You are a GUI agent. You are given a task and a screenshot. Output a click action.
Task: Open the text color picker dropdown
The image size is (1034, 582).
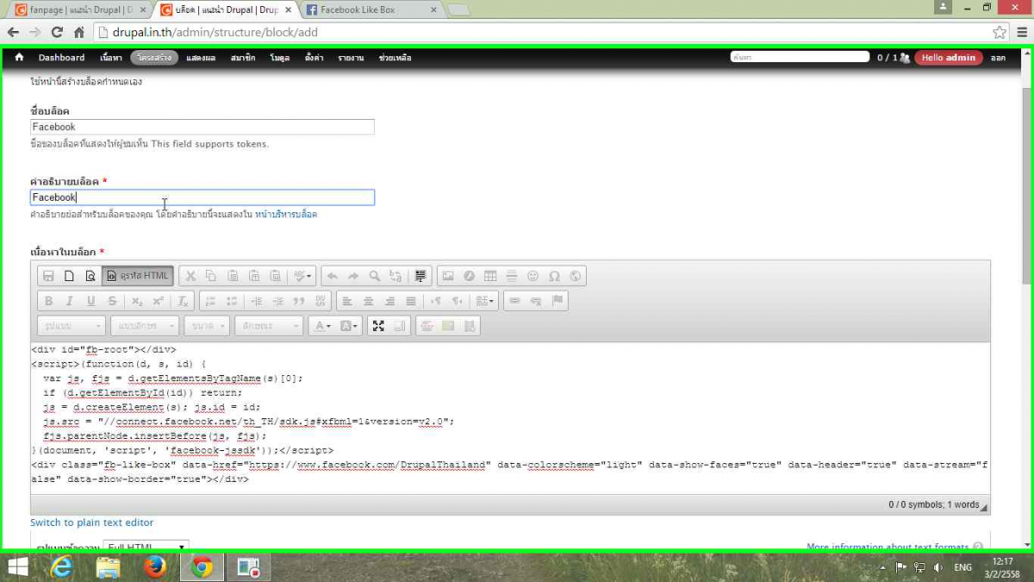click(322, 326)
